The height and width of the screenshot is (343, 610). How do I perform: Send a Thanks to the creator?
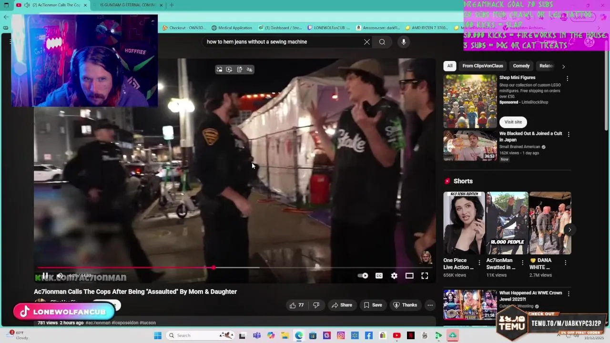coord(405,305)
